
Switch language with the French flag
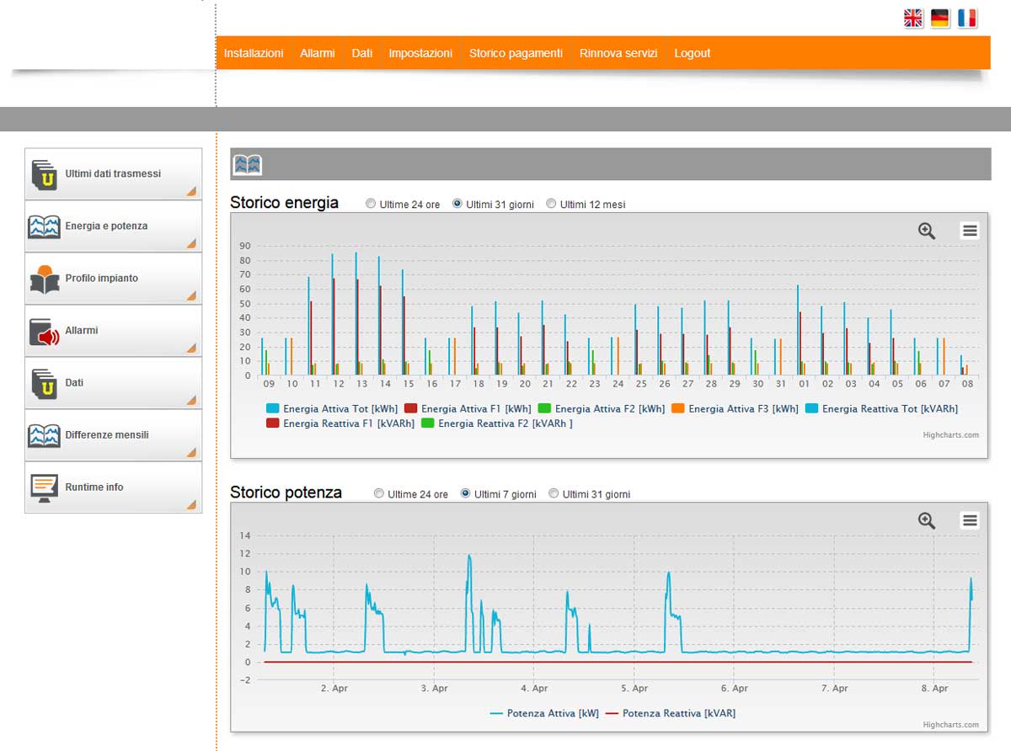[x=967, y=19]
